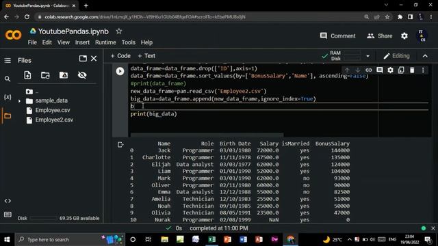Mirror cell in tab

[x=401, y=70]
